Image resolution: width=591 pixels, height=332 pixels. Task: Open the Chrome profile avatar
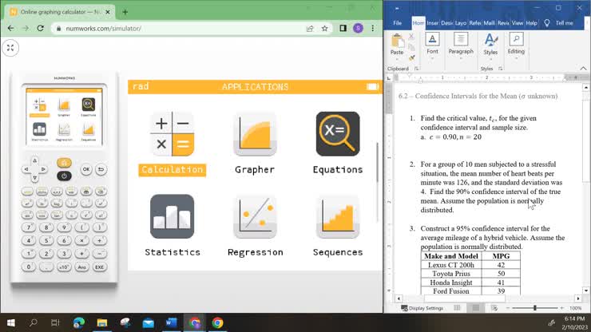click(358, 28)
